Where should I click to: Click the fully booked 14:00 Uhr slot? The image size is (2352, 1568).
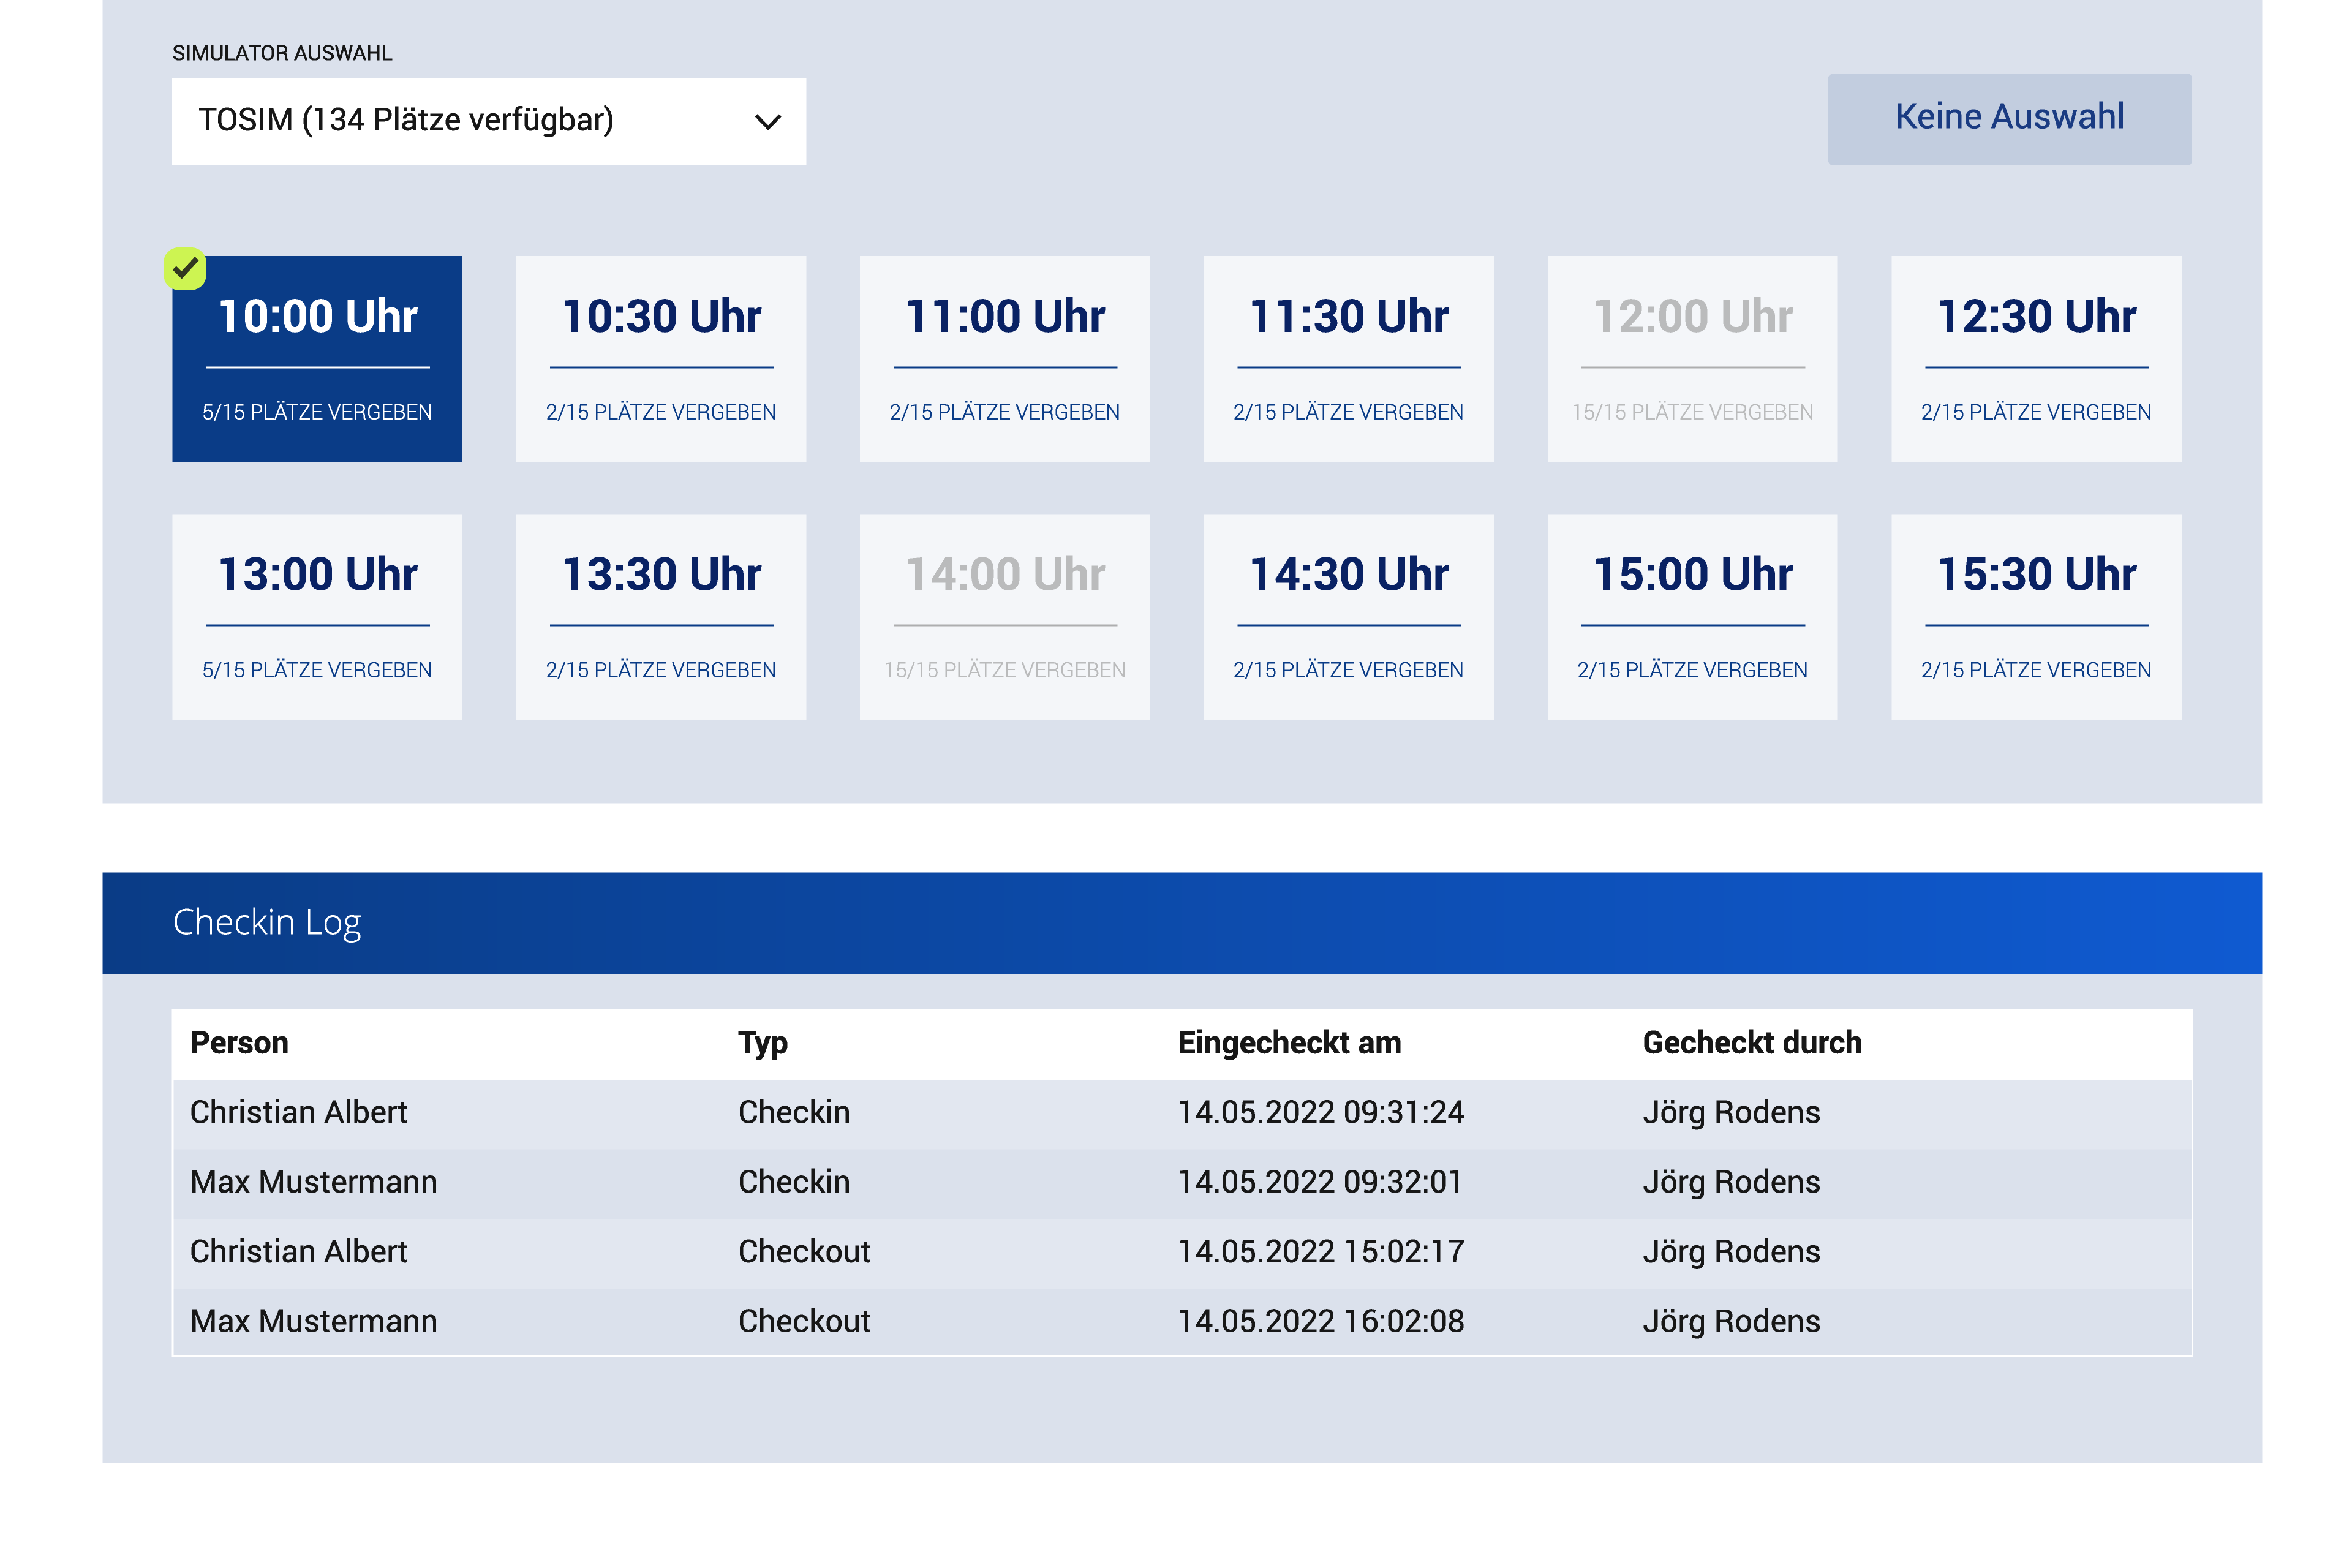click(x=1005, y=617)
